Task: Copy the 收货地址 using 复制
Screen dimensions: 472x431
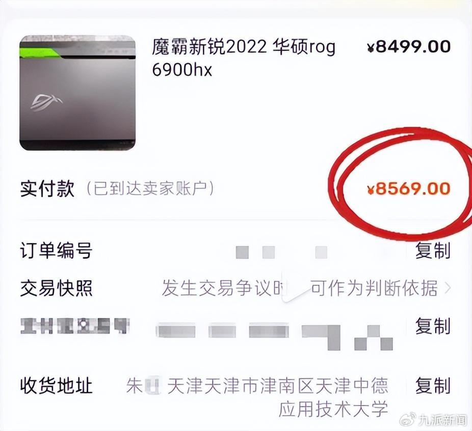Action: [x=433, y=386]
